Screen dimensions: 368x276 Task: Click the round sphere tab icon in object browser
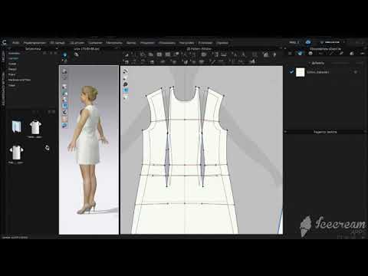[310, 54]
